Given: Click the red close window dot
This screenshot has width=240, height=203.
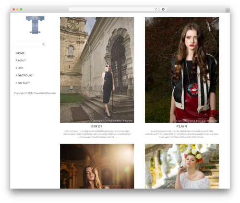Looking at the screenshot, I should tap(14, 9).
